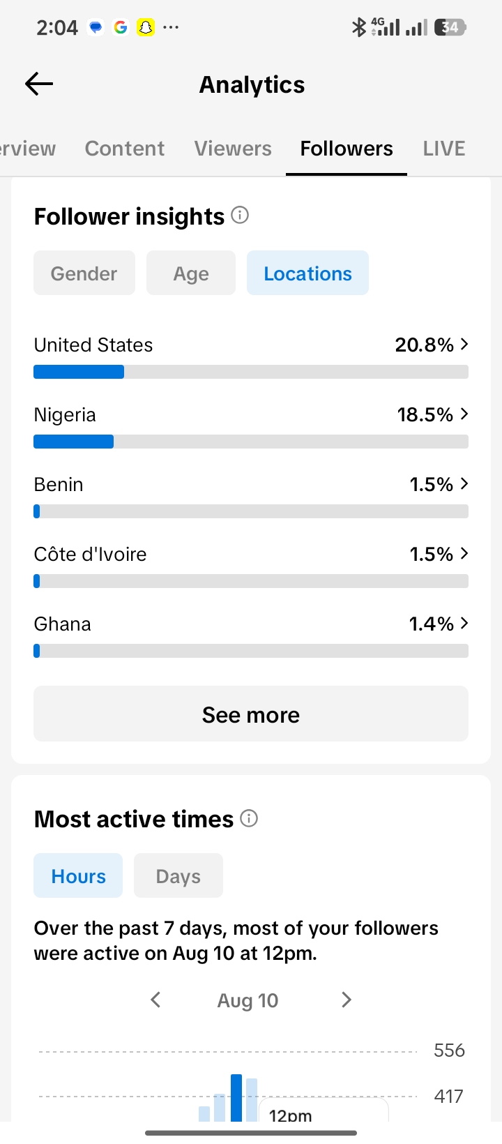Image resolution: width=502 pixels, height=1144 pixels.
Task: Expand Ghana location details chevron
Action: point(464,623)
